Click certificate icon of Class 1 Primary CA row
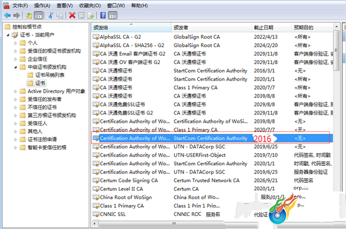 point(96,206)
